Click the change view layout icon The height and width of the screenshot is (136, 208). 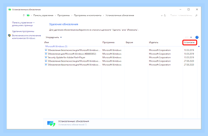[x=187, y=37]
